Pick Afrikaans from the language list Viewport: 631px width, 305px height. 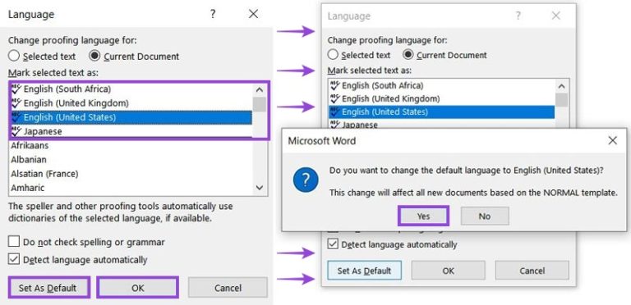[131, 145]
